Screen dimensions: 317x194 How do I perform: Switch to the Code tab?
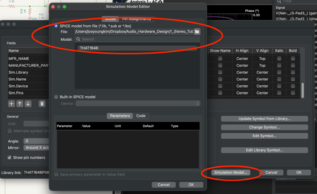[141, 116]
